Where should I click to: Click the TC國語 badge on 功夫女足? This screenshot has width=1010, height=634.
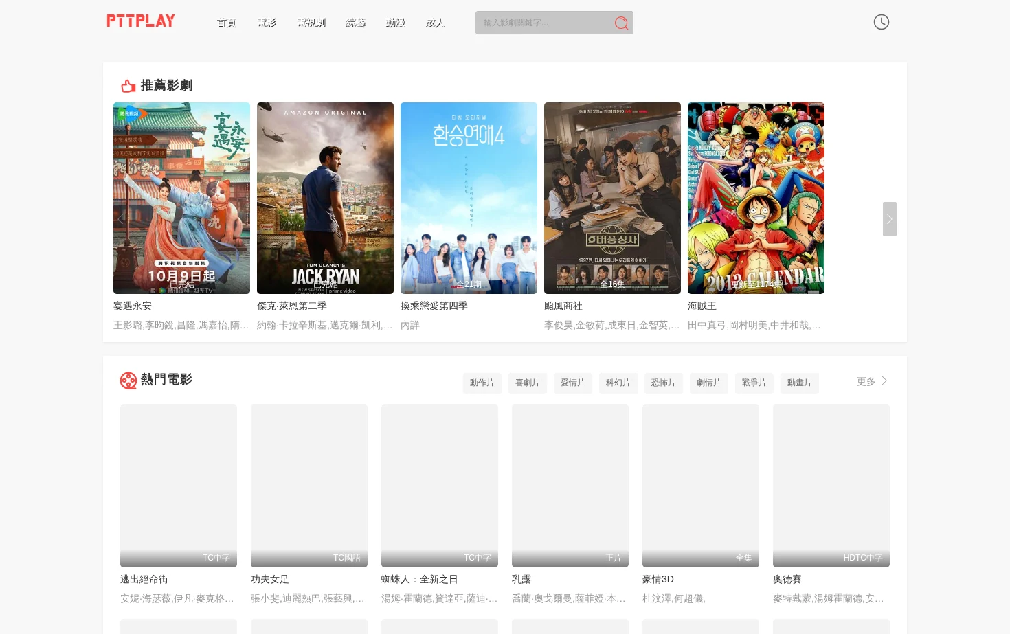(x=347, y=558)
